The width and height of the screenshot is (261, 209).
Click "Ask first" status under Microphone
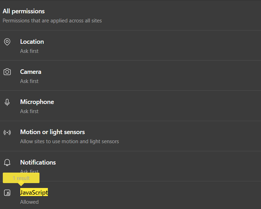tap(29, 111)
